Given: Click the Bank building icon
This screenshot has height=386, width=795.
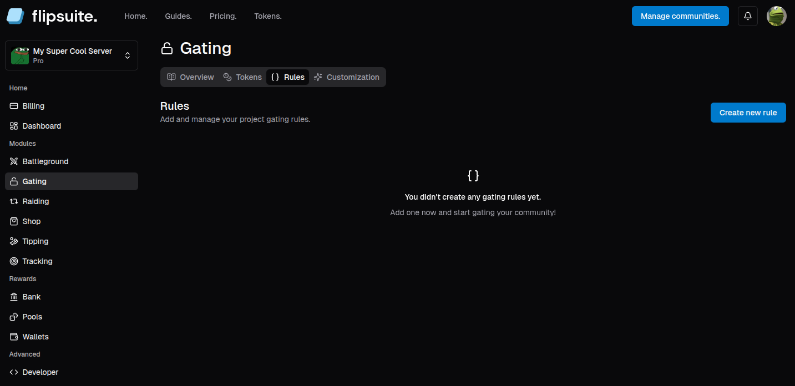Looking at the screenshot, I should click(x=14, y=297).
